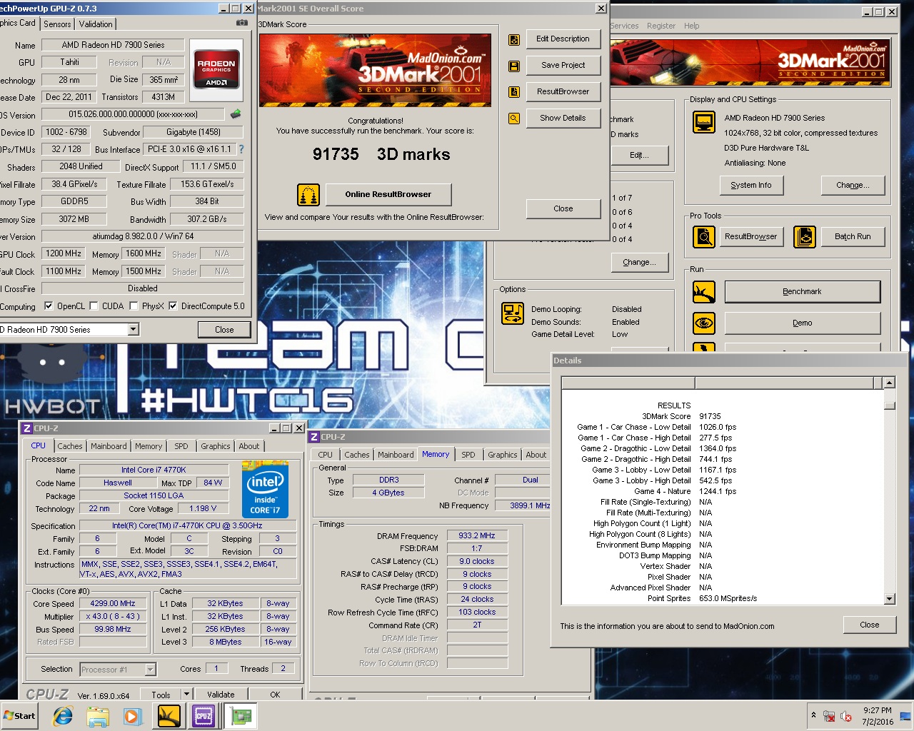Click the Display and CPU Settings monitor icon

tap(704, 122)
